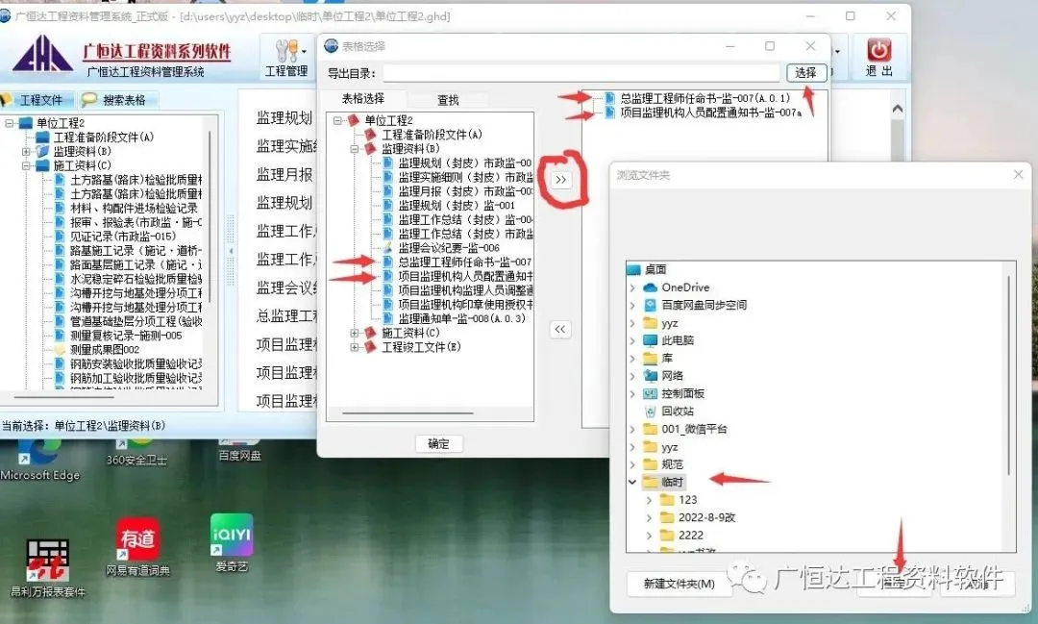Open 爱奇艺 desktop icon
This screenshot has width=1038, height=624.
pyautogui.click(x=231, y=543)
